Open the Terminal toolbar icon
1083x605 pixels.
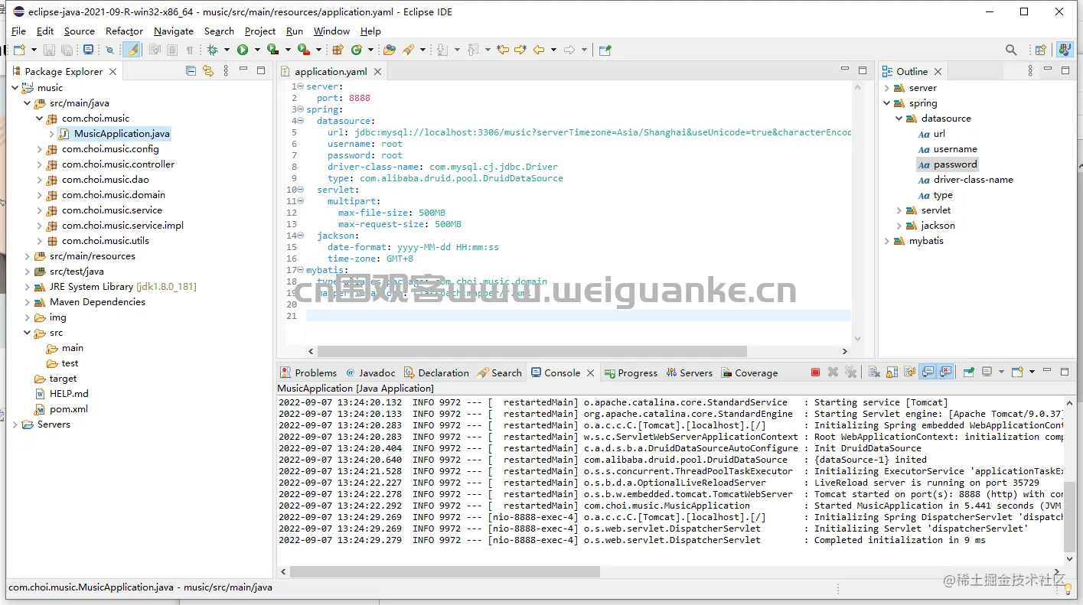pyautogui.click(x=89, y=50)
